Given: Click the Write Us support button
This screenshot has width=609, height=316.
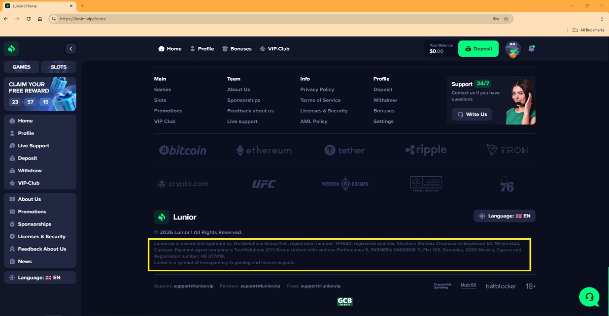Looking at the screenshot, I should [x=471, y=114].
